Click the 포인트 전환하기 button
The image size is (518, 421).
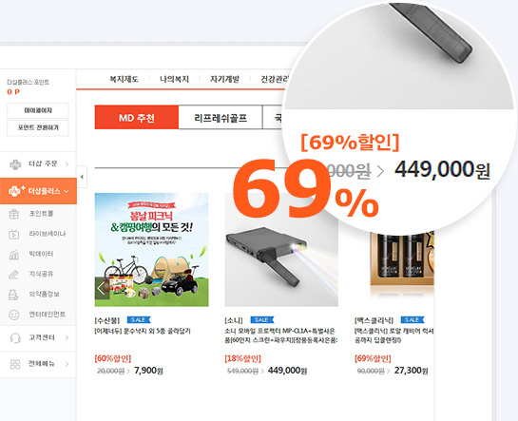tap(38, 127)
